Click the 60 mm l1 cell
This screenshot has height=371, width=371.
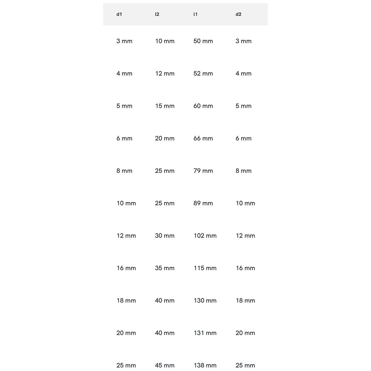pyautogui.click(x=203, y=106)
